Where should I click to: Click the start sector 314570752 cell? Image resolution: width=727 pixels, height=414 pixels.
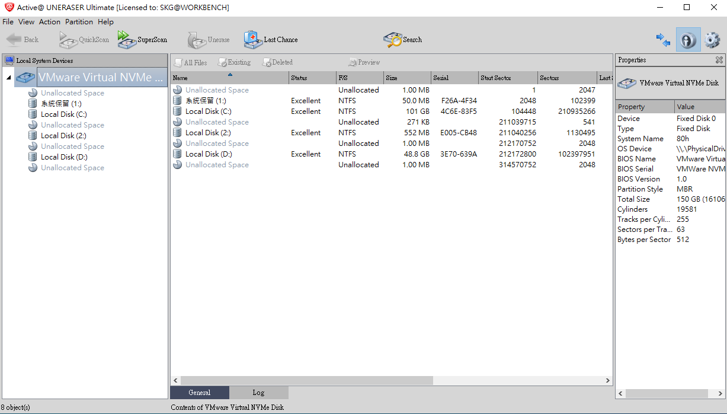(517, 165)
